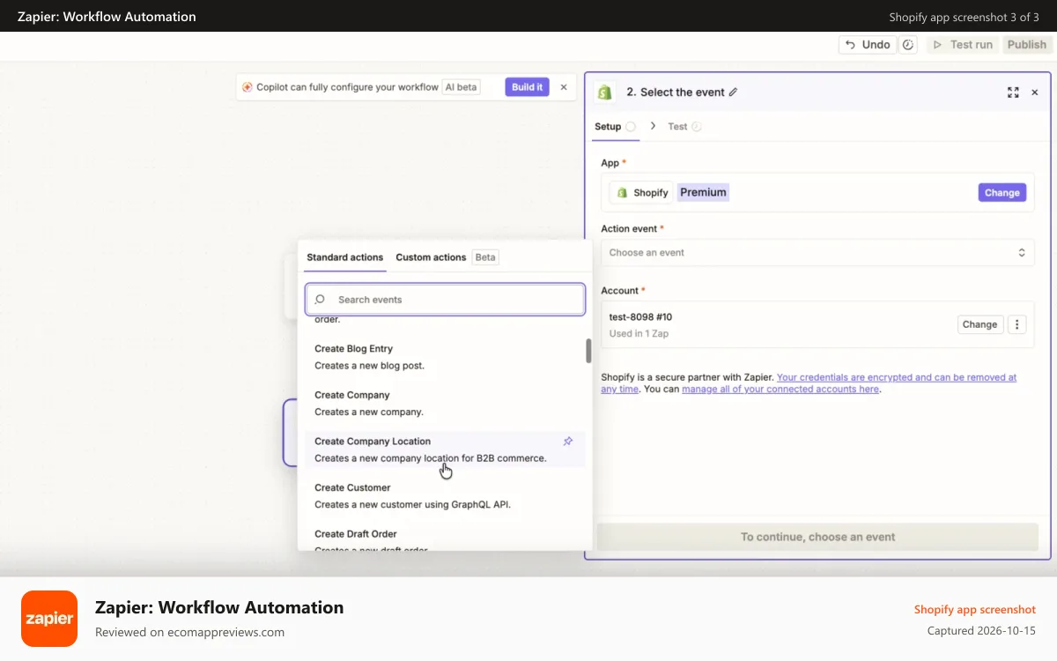
Task: Open the Choose an event dropdown
Action: coord(817,252)
